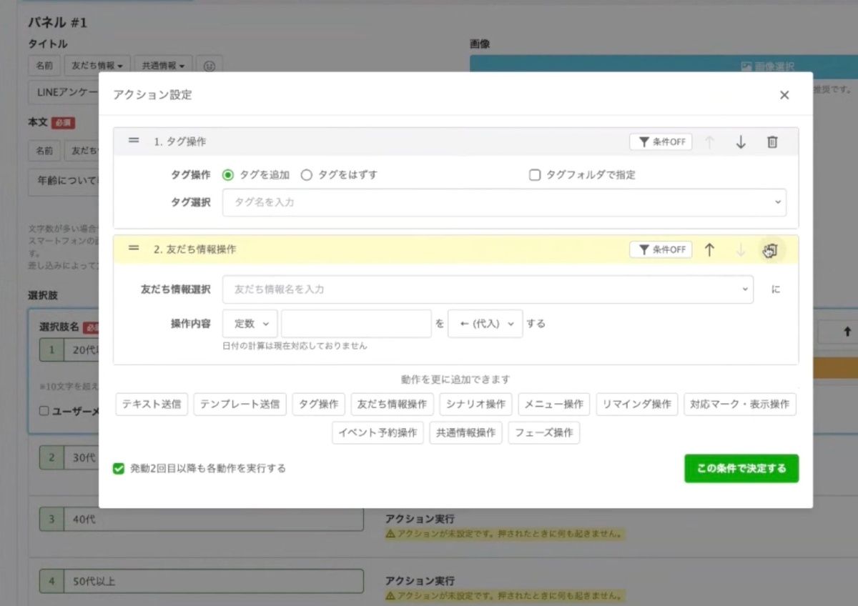Grab drag handle of 2. 友だち情報操作
Viewport: 858px width, 606px height.
[134, 249]
